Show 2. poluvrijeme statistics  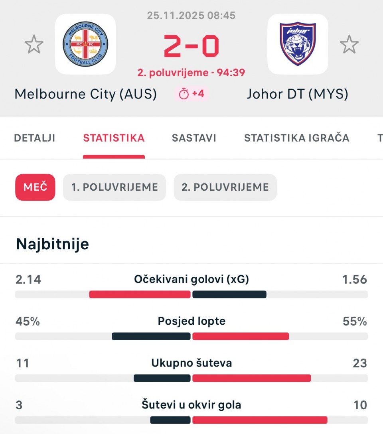coord(225,187)
